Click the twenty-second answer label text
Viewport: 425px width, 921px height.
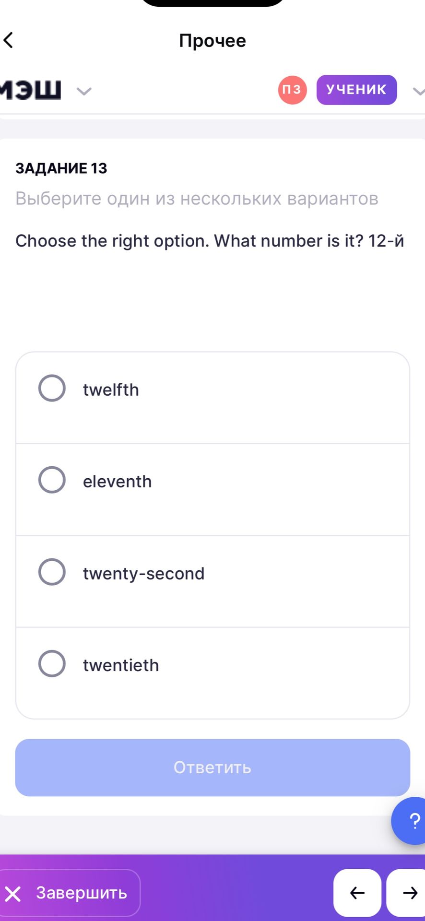pos(143,574)
